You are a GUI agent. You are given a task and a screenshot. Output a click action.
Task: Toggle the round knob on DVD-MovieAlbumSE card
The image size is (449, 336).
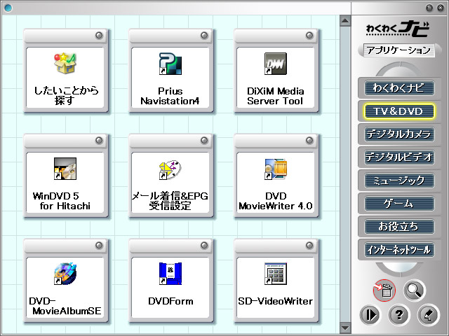click(99, 246)
